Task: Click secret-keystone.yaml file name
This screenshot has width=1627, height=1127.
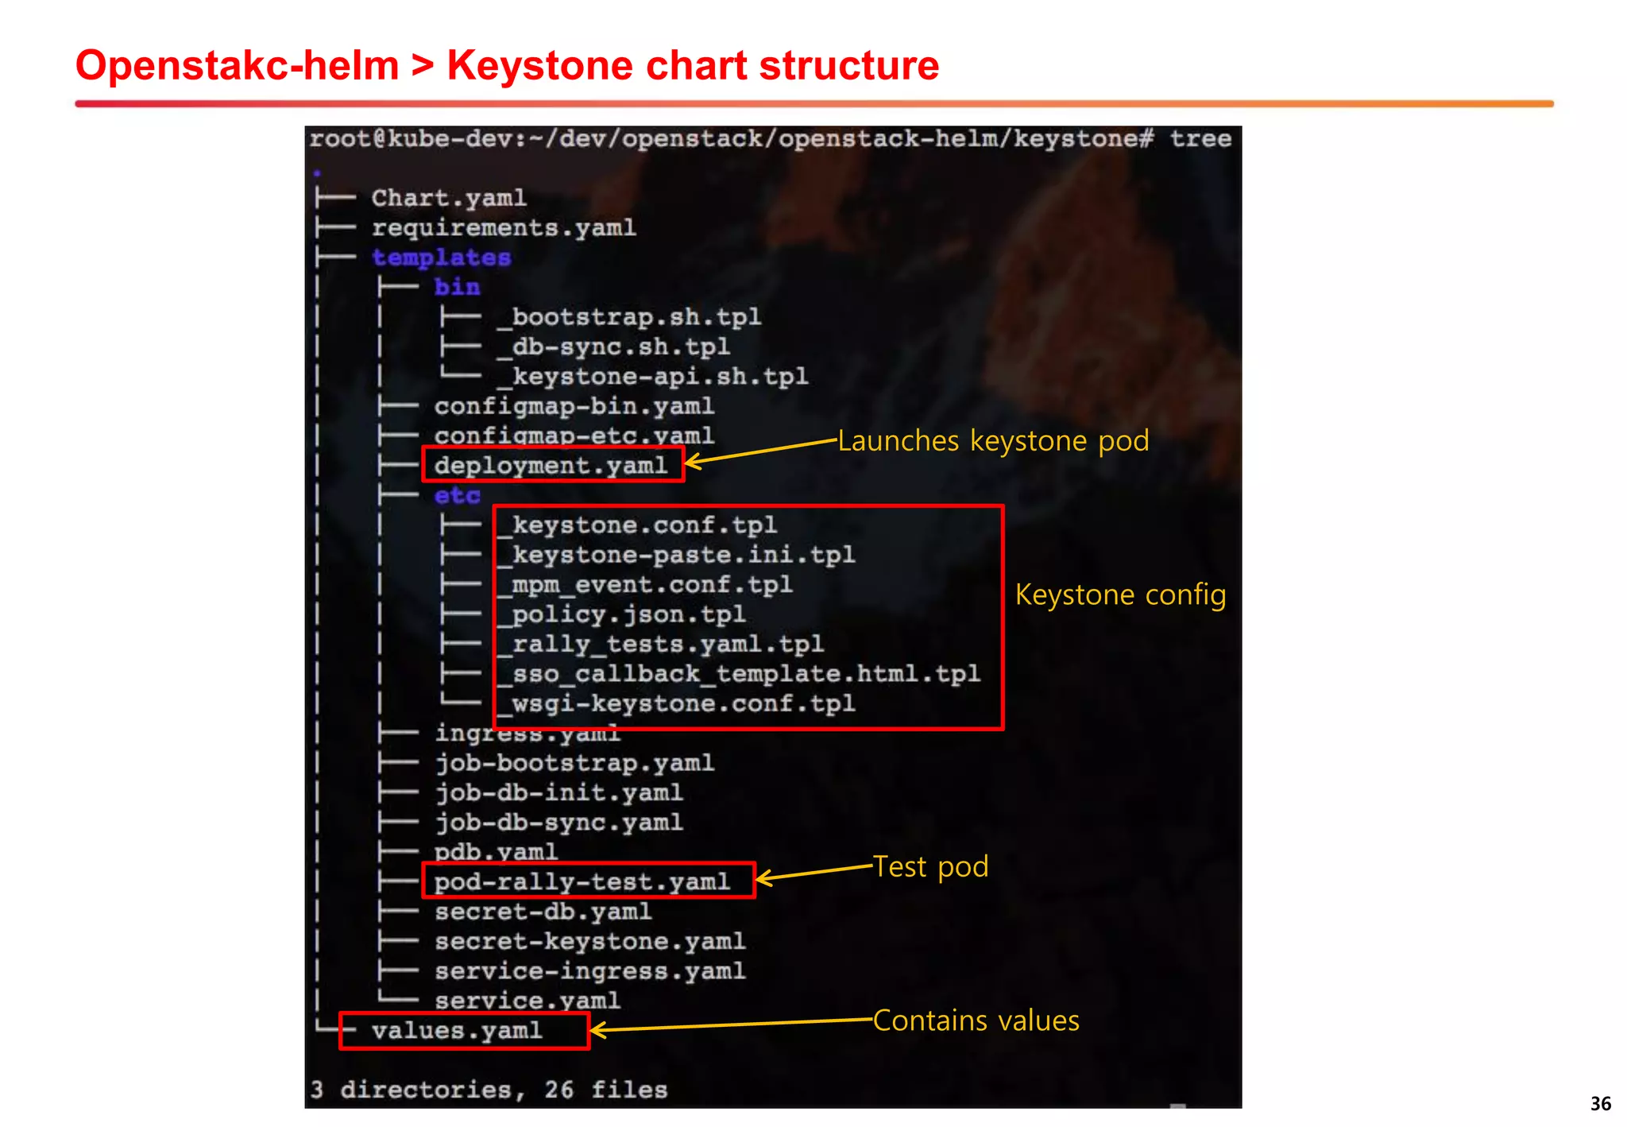Action: [x=589, y=941]
